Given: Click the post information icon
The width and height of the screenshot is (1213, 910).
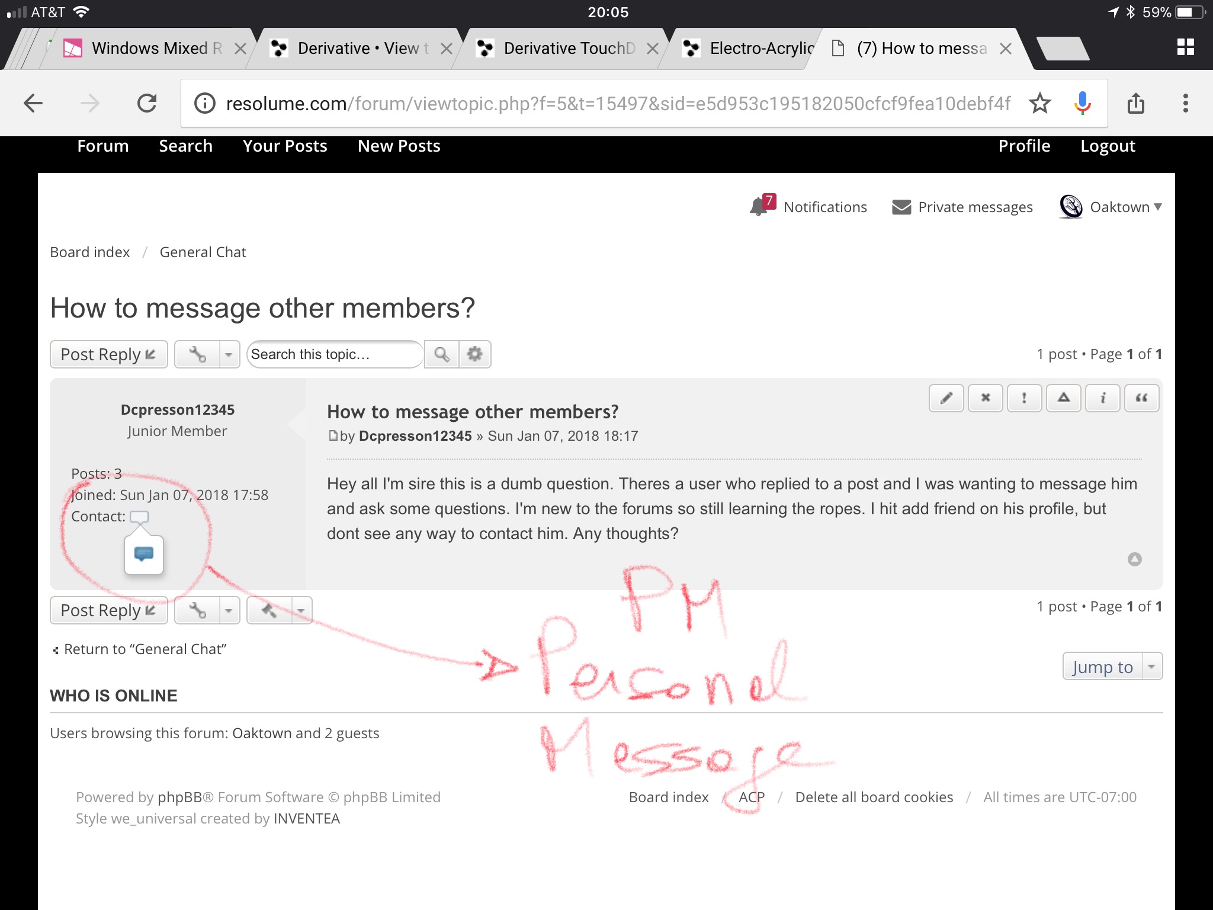Looking at the screenshot, I should click(1102, 398).
